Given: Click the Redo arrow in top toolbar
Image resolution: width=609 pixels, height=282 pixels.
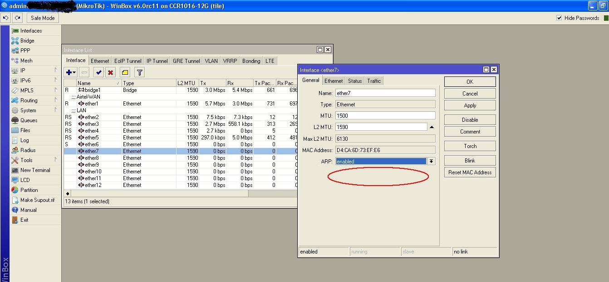Looking at the screenshot, I should click(x=17, y=18).
